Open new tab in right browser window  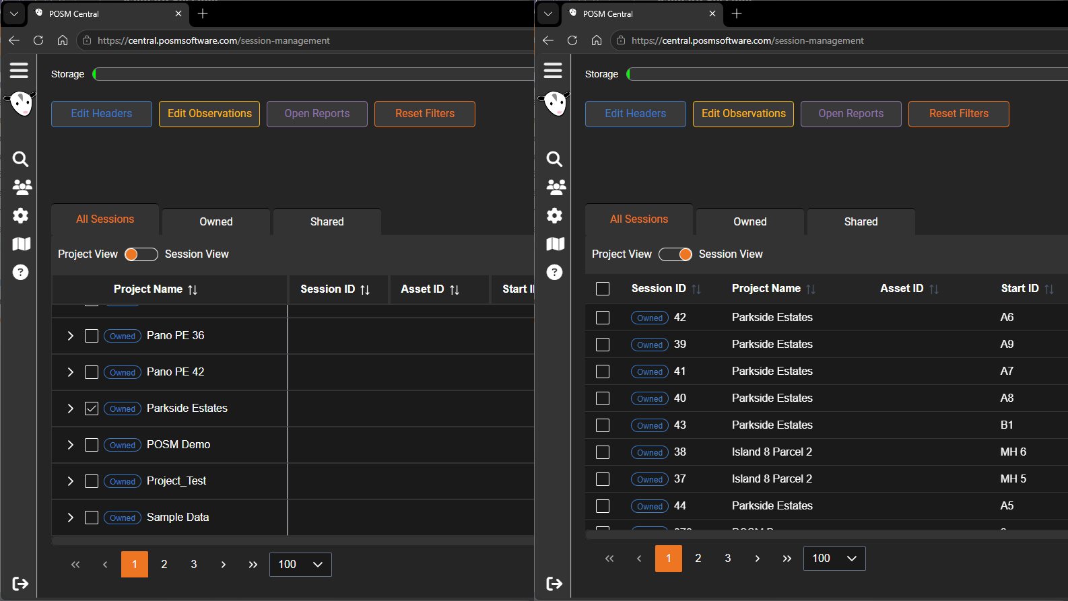pyautogui.click(x=737, y=13)
